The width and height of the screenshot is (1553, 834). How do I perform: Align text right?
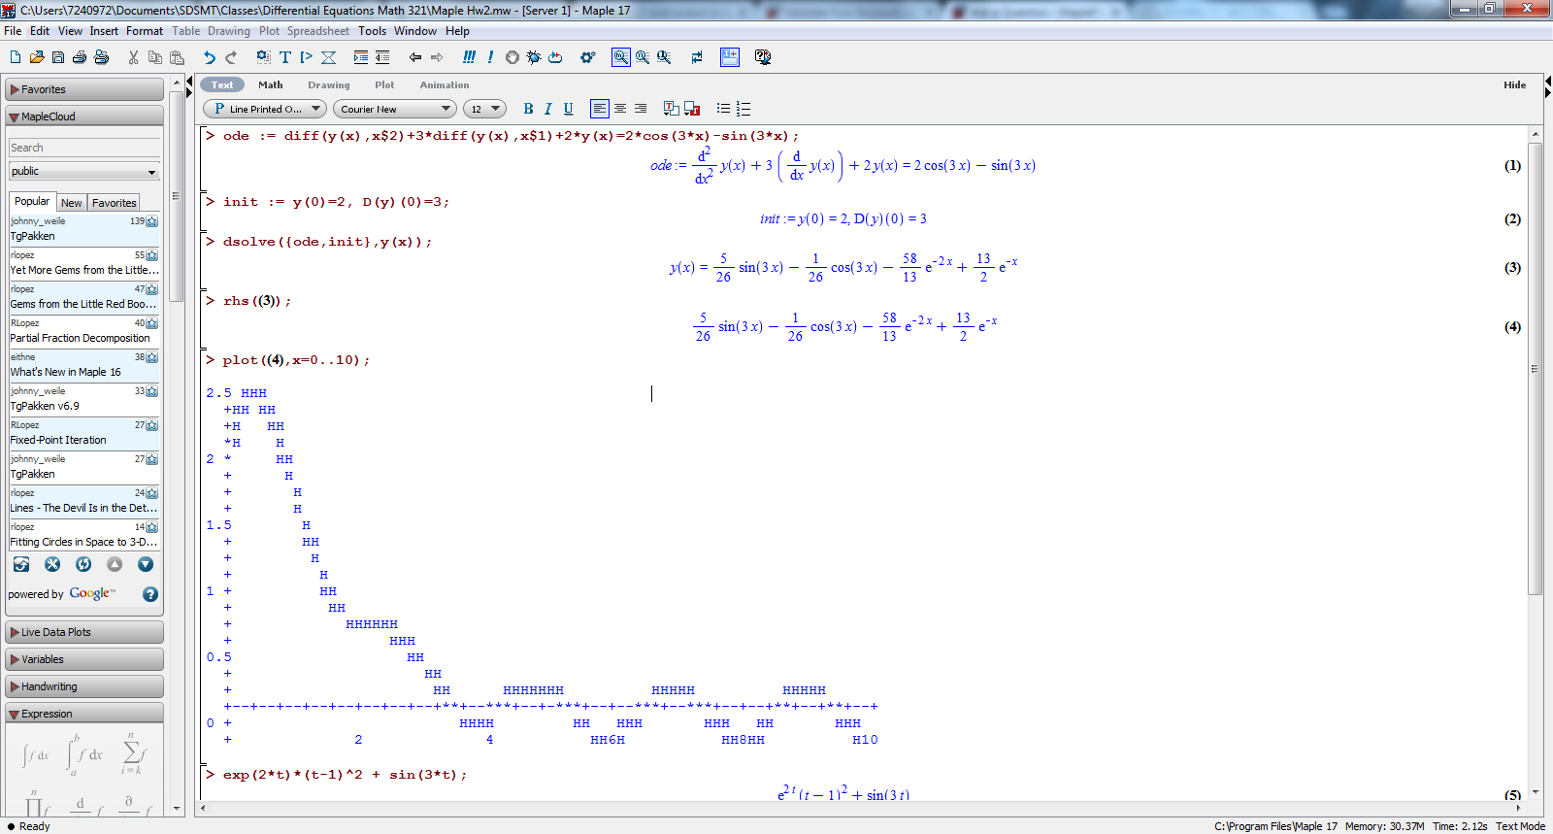tap(641, 109)
